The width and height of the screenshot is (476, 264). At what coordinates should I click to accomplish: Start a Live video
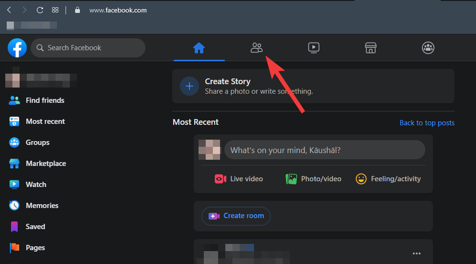[x=239, y=179]
